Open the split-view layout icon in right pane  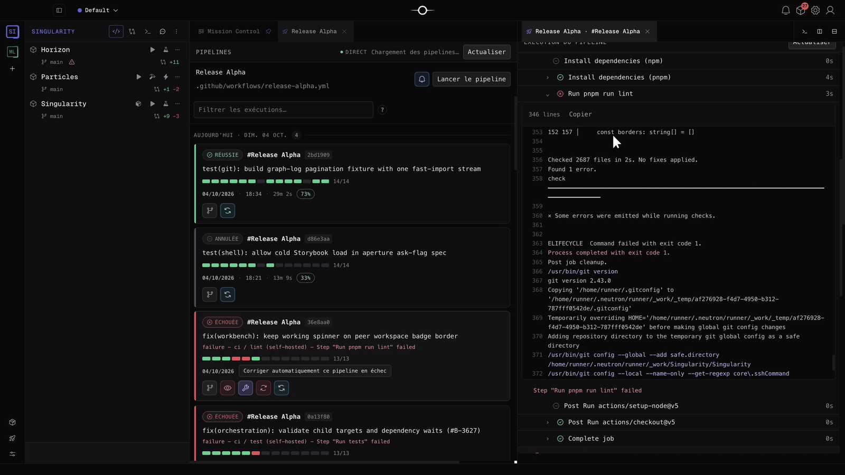[x=820, y=32]
